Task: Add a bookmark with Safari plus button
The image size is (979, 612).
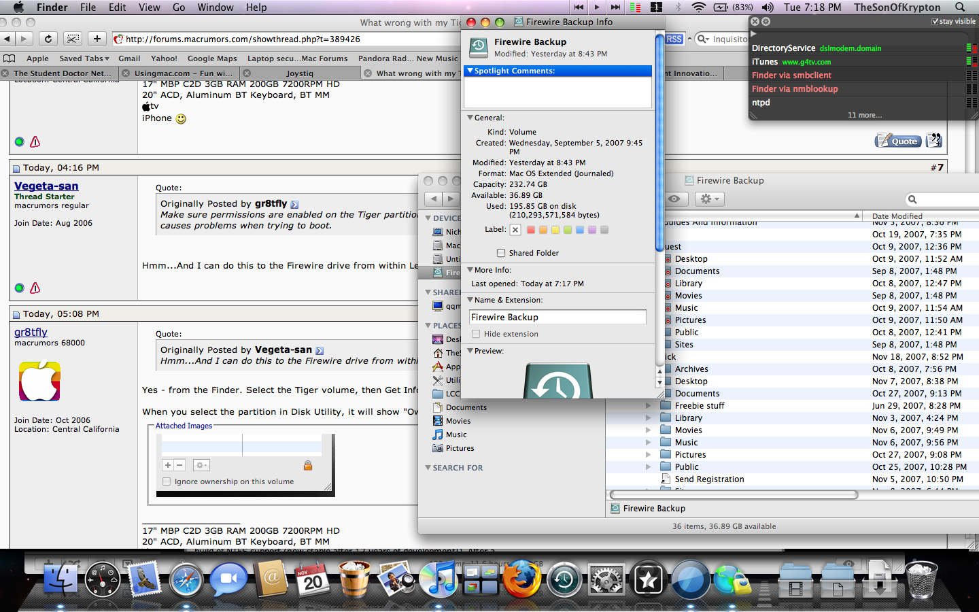Action: pos(97,39)
